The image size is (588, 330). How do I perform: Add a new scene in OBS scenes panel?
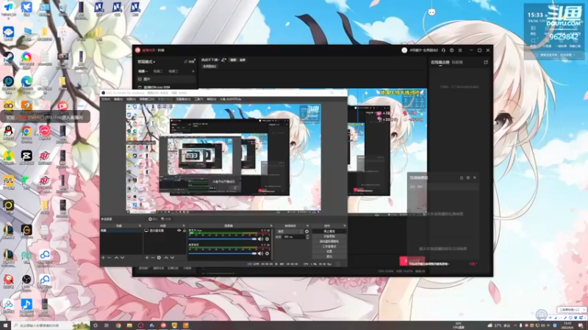(x=103, y=258)
